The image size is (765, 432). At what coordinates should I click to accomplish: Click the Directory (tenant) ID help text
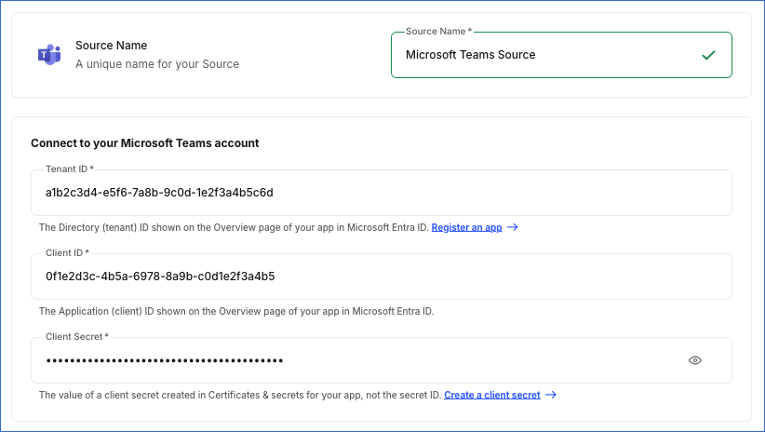tap(234, 227)
